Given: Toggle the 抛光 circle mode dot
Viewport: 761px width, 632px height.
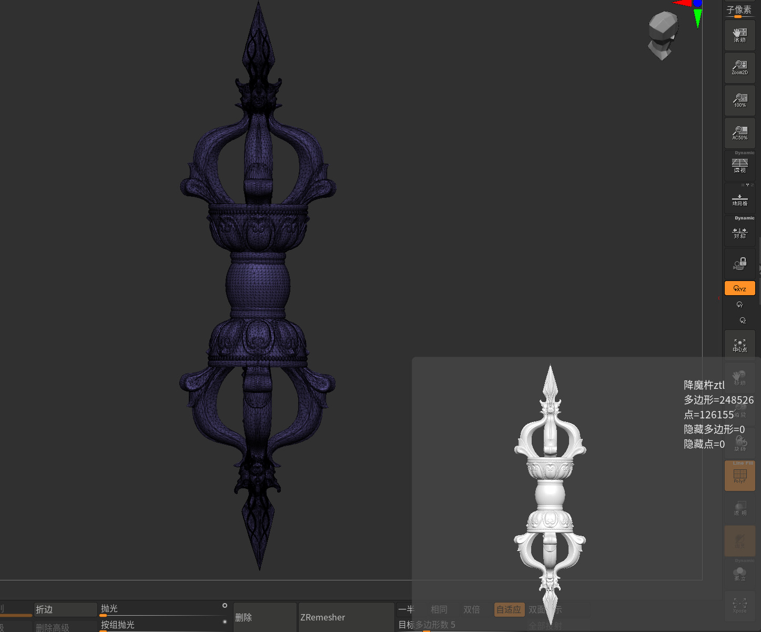Looking at the screenshot, I should (x=225, y=606).
